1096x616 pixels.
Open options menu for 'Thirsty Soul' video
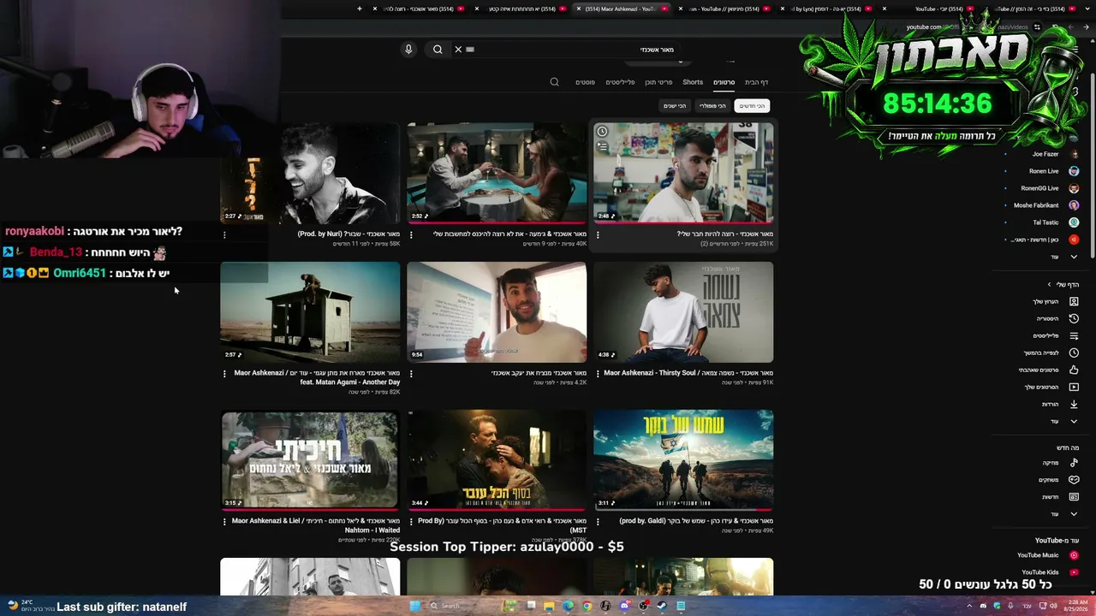tap(598, 374)
